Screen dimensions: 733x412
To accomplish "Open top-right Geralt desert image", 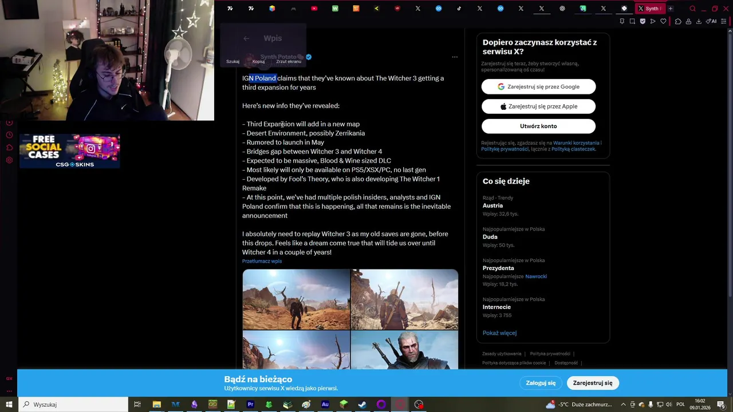I will [404, 299].
